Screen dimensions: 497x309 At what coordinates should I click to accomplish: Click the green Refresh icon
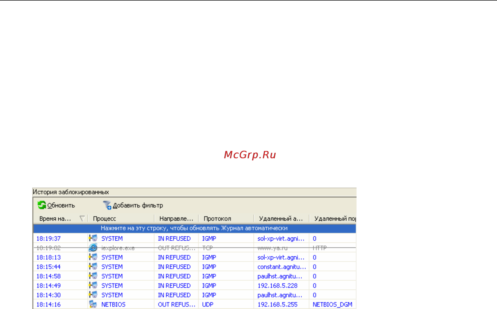pyautogui.click(x=42, y=205)
